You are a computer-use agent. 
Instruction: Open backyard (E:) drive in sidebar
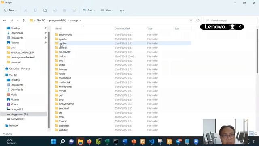17,119
